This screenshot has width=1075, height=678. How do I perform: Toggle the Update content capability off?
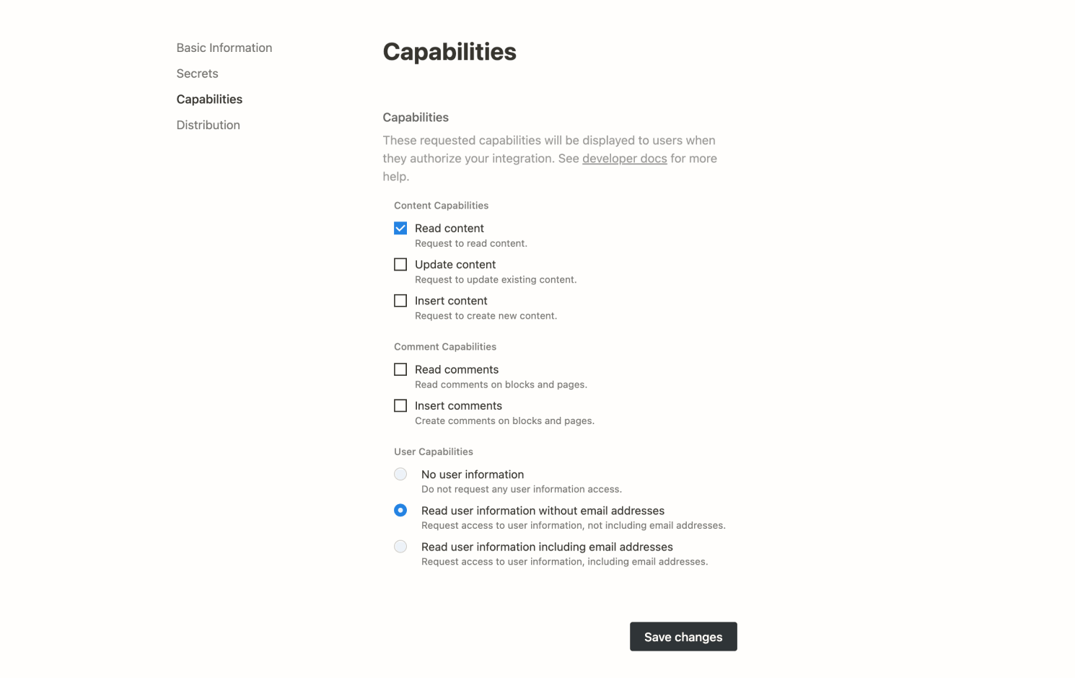click(x=400, y=264)
